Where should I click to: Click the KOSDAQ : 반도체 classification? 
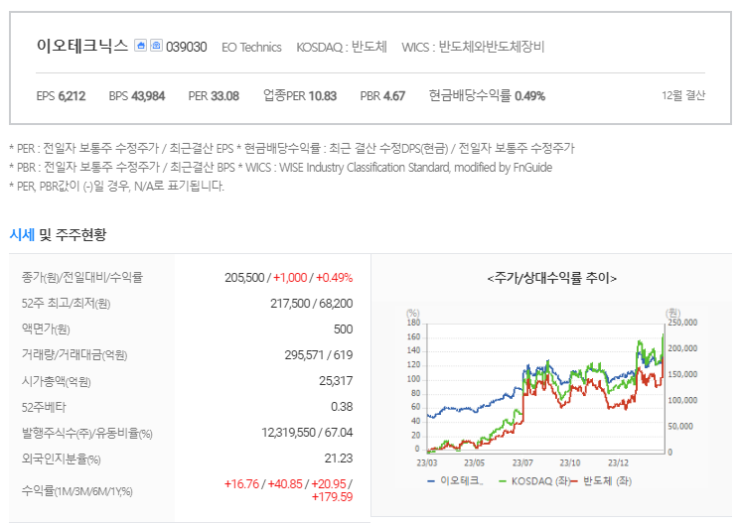click(342, 47)
